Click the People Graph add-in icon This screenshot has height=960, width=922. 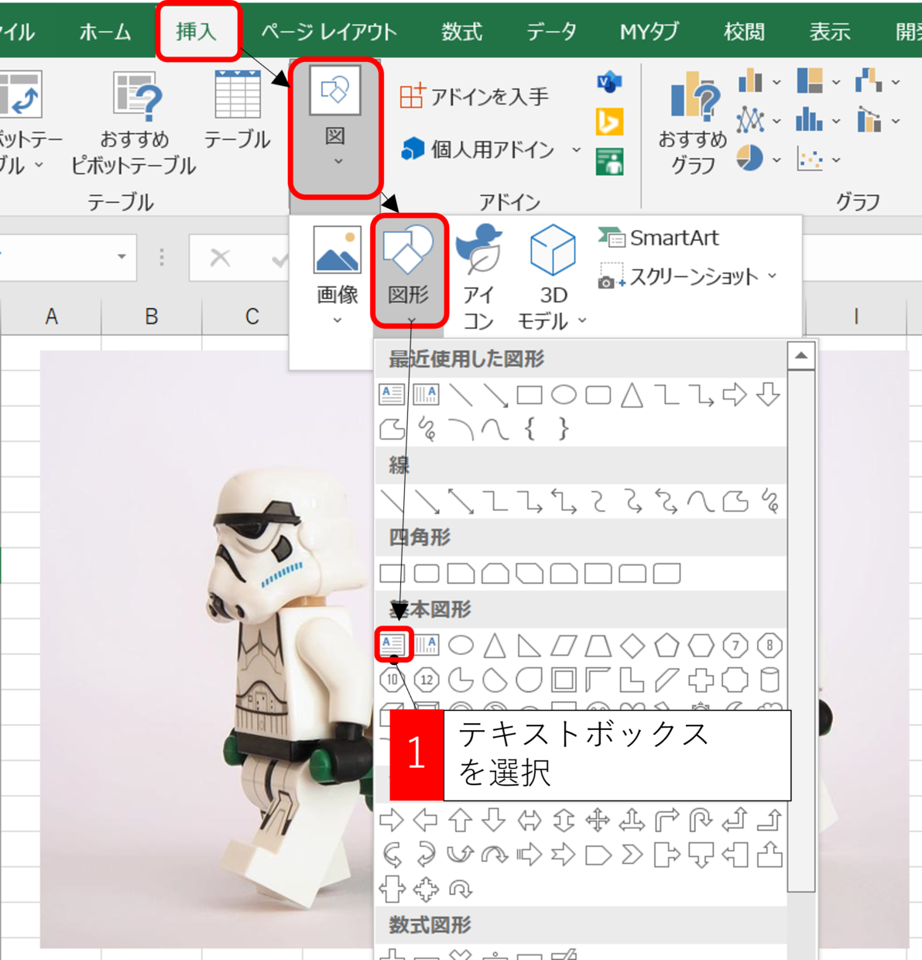610,162
